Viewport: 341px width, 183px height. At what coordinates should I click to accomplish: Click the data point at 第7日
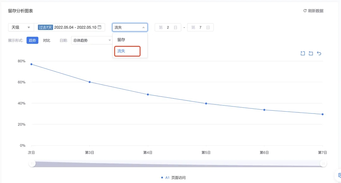pyautogui.click(x=322, y=114)
